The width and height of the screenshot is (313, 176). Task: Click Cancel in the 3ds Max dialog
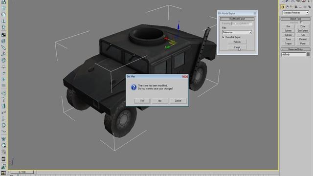click(x=178, y=101)
